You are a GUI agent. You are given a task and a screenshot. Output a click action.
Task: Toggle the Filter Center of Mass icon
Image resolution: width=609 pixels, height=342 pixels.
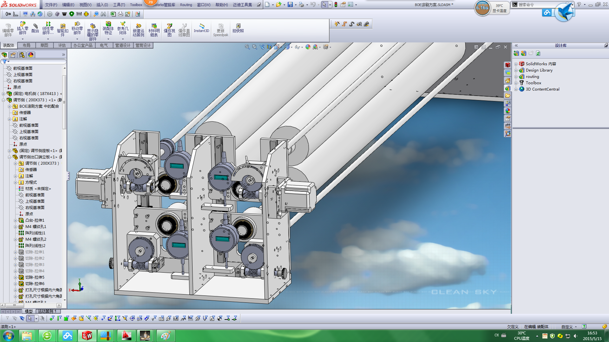tap(219, 318)
